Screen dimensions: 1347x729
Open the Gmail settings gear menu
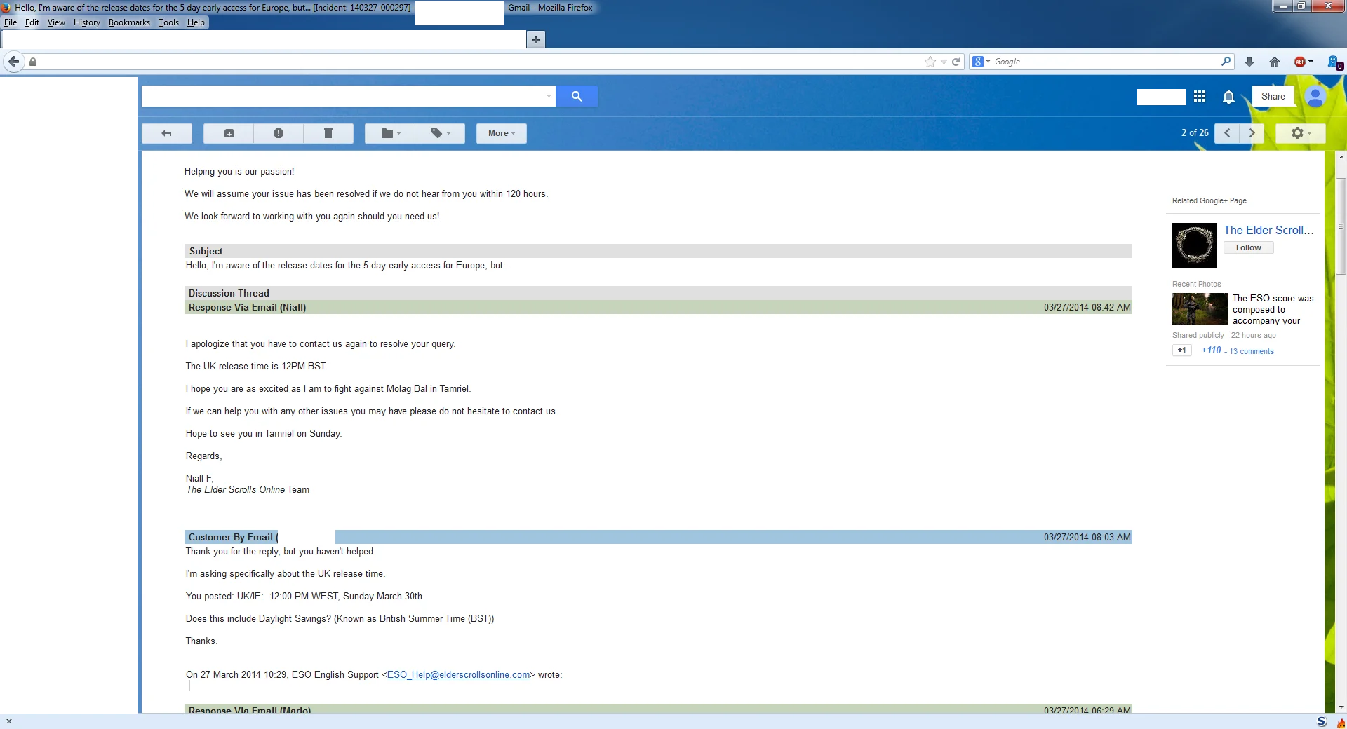click(1300, 133)
